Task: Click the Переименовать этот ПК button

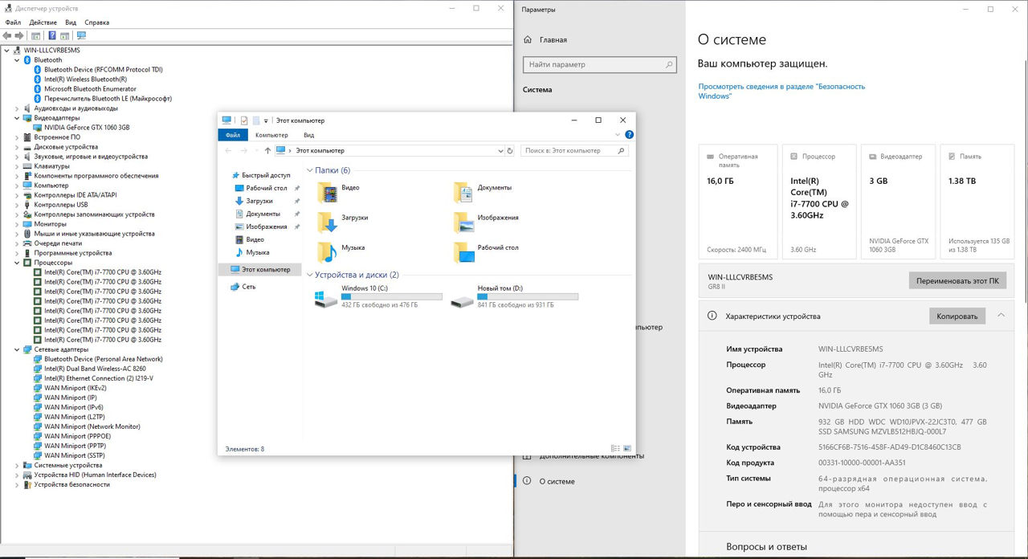Action: (957, 281)
